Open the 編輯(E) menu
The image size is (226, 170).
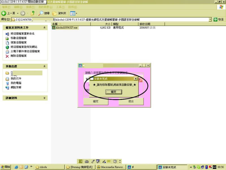18,7
